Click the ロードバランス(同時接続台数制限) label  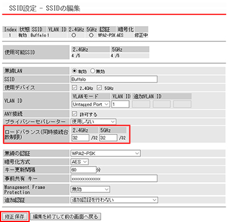pos(36,134)
